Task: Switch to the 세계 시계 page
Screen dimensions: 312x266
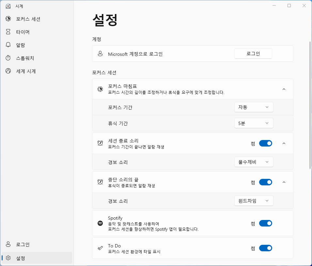Action: (37, 71)
